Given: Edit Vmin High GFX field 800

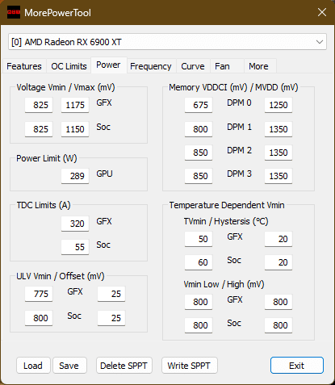Looking at the screenshot, I should click(278, 302).
